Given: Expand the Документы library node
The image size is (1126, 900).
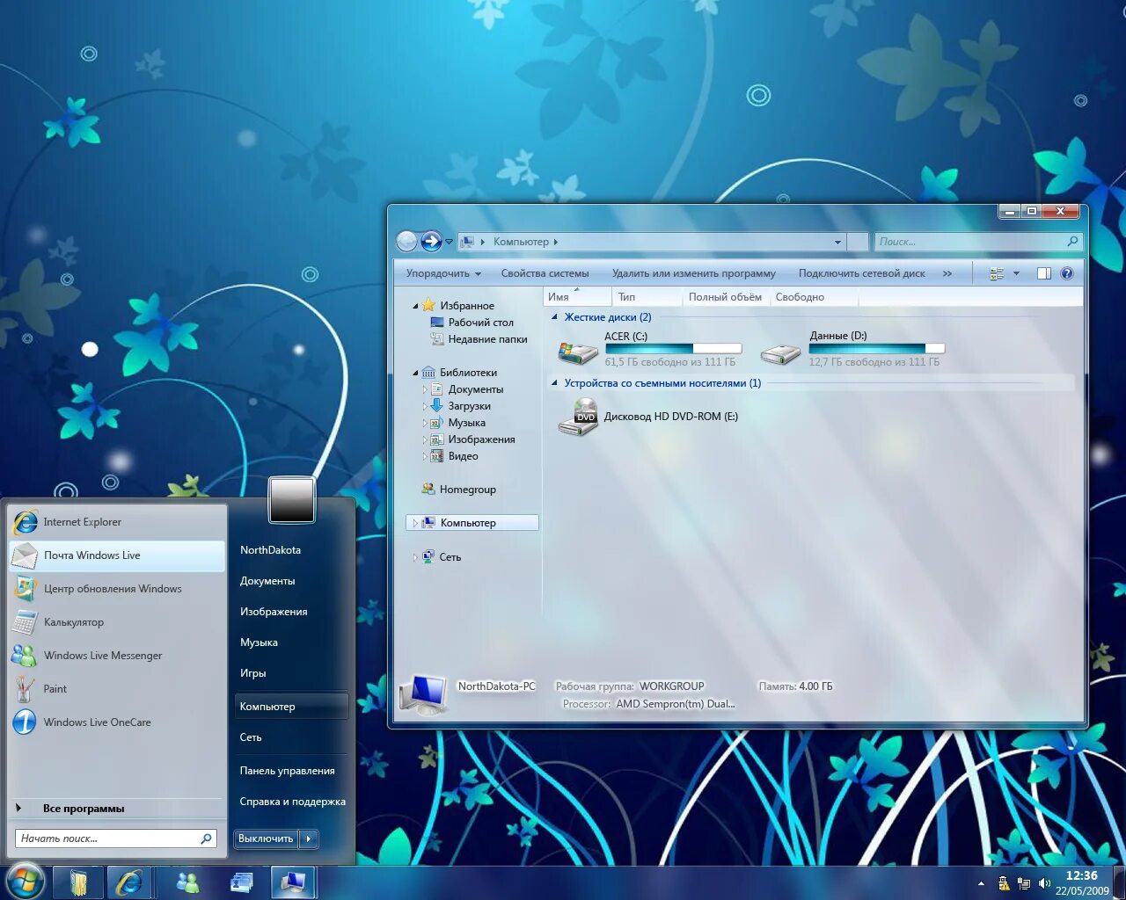Looking at the screenshot, I should pos(425,389).
